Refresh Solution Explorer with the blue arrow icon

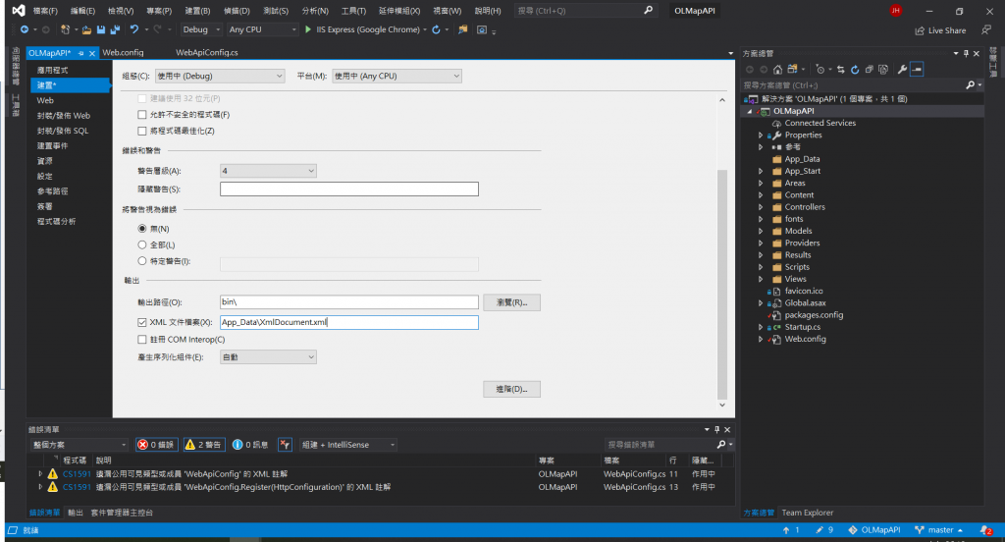(x=855, y=70)
